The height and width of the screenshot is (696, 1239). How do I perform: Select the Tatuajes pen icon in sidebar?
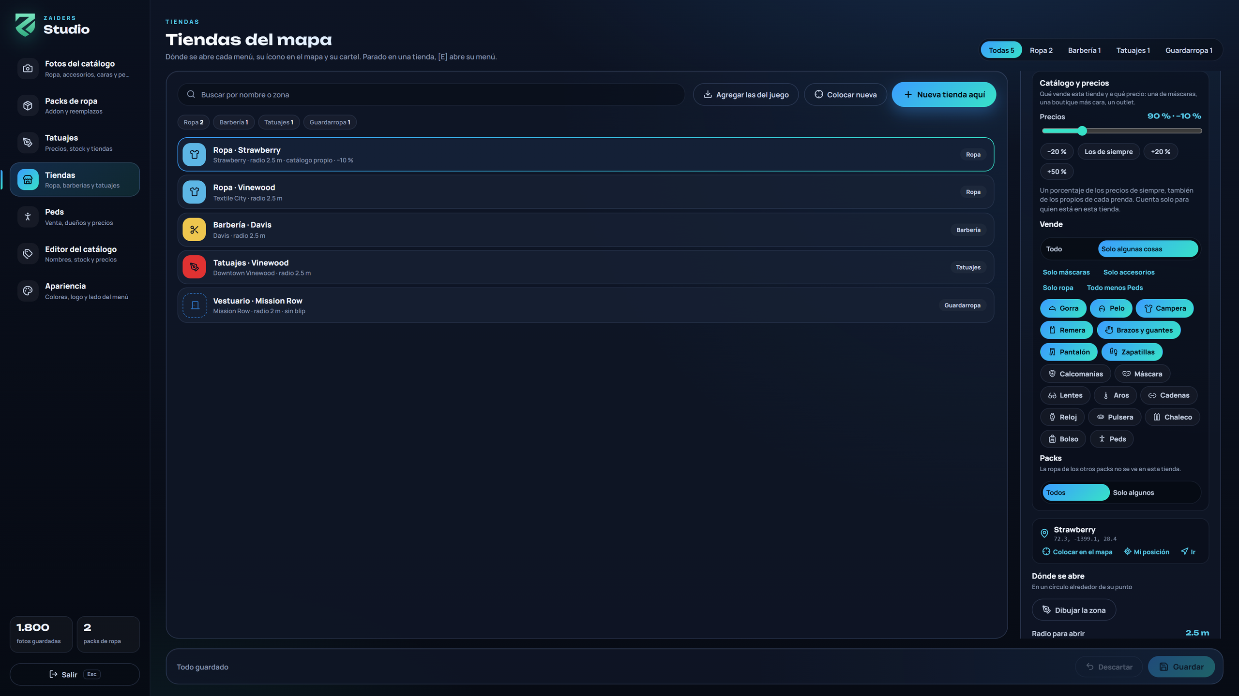tap(28, 143)
